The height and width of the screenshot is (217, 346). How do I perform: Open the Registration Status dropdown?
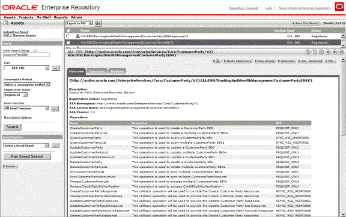point(16,95)
